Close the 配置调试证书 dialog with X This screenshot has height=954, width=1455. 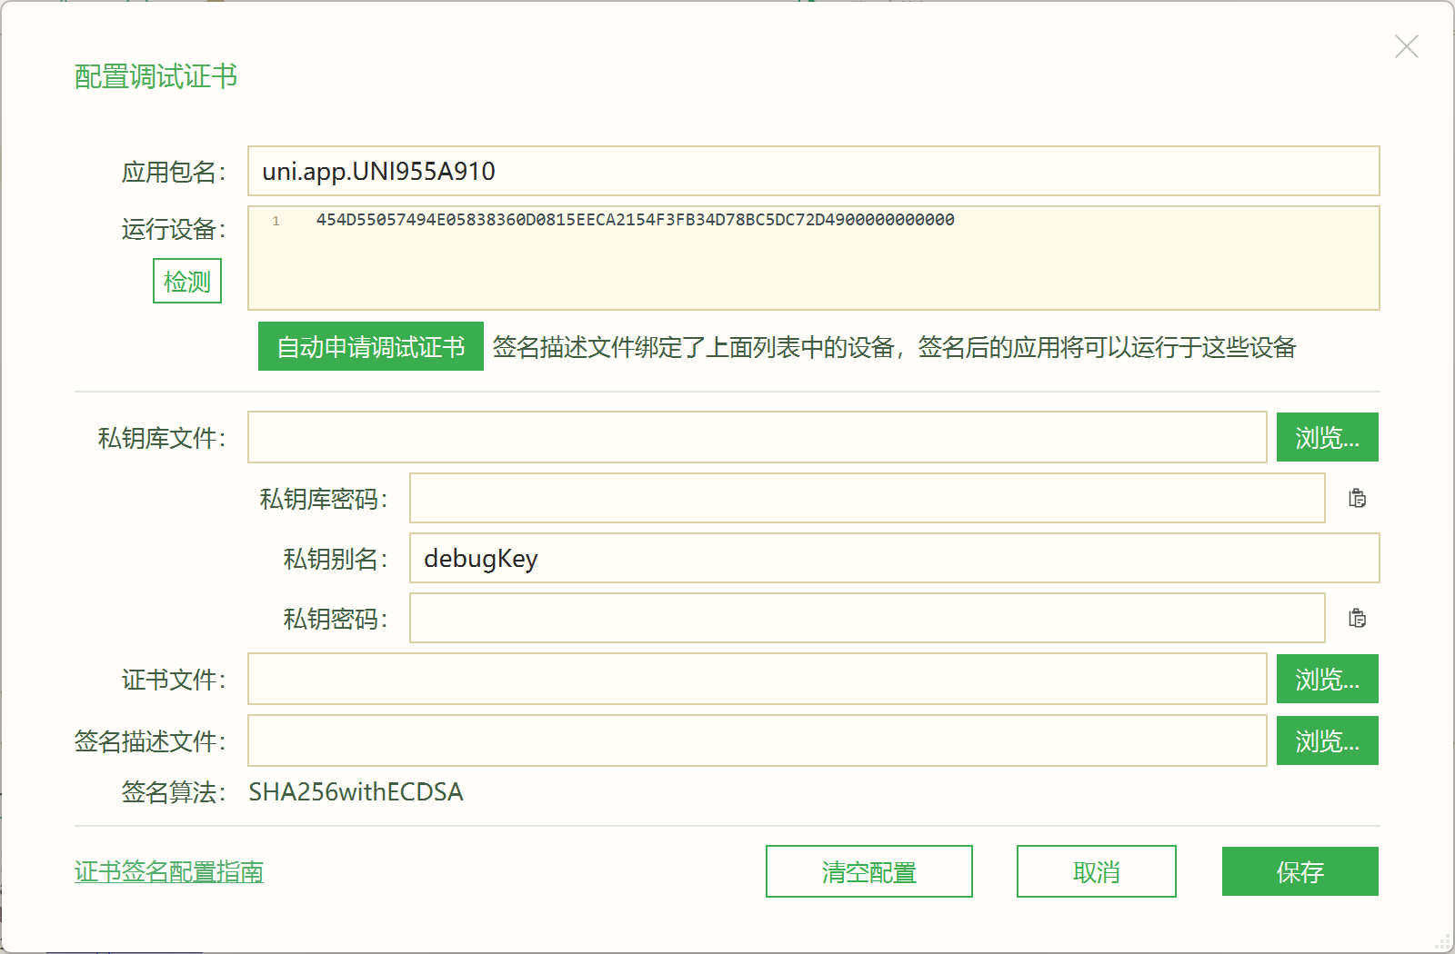point(1406,47)
